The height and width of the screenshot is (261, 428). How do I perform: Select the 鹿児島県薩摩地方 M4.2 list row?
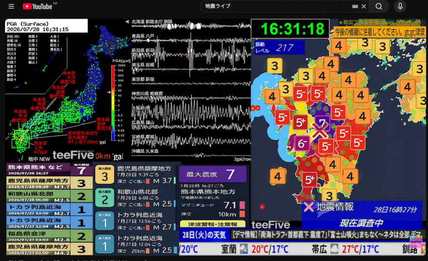point(49,249)
